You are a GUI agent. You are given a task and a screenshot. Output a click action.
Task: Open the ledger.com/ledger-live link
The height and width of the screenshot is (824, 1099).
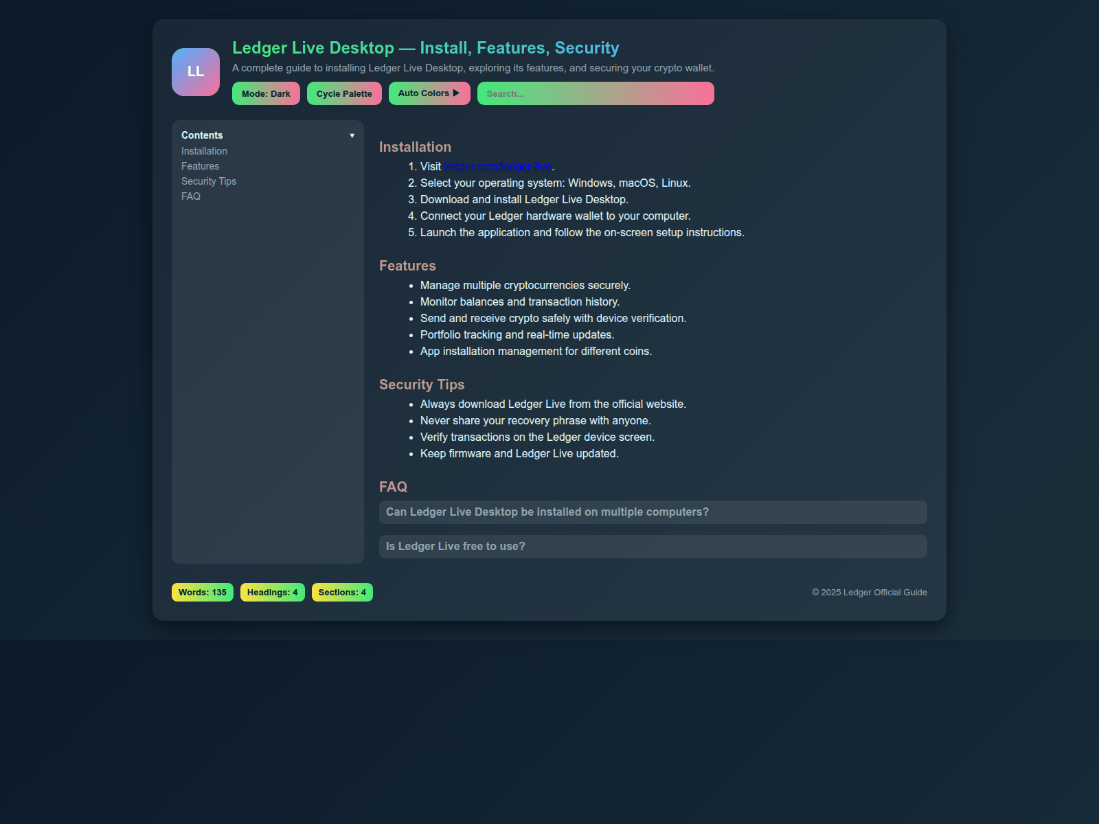click(498, 167)
